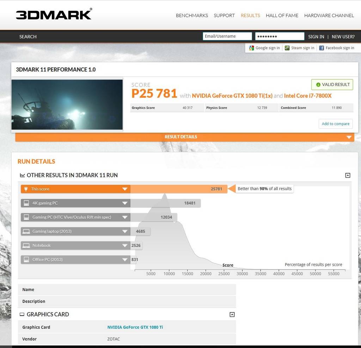Open the Search menu item
The width and height of the screenshot is (361, 348).
point(28,37)
